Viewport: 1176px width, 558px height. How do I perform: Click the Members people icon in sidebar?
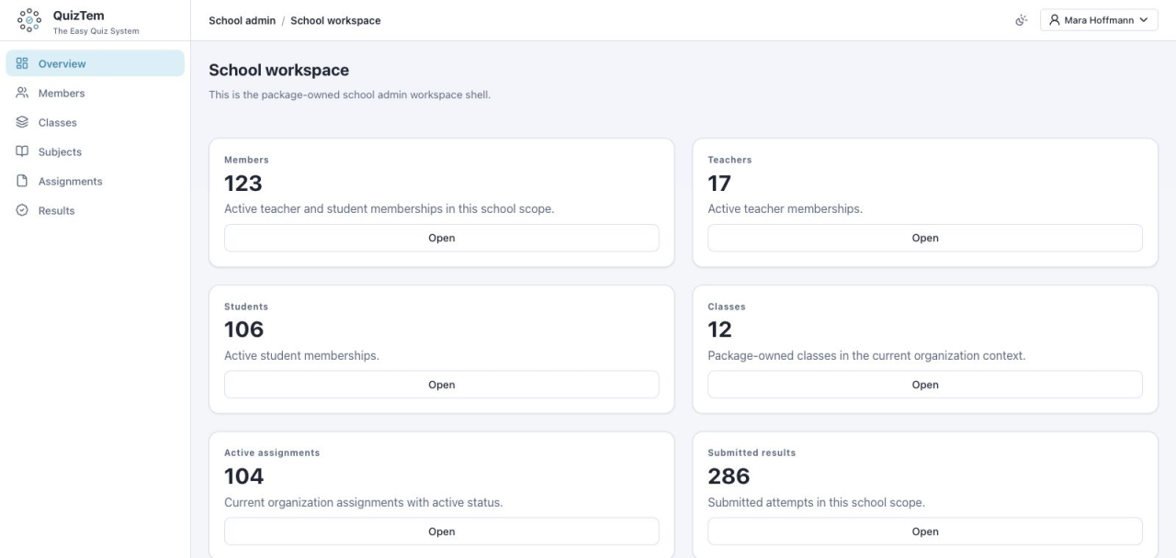[23, 93]
